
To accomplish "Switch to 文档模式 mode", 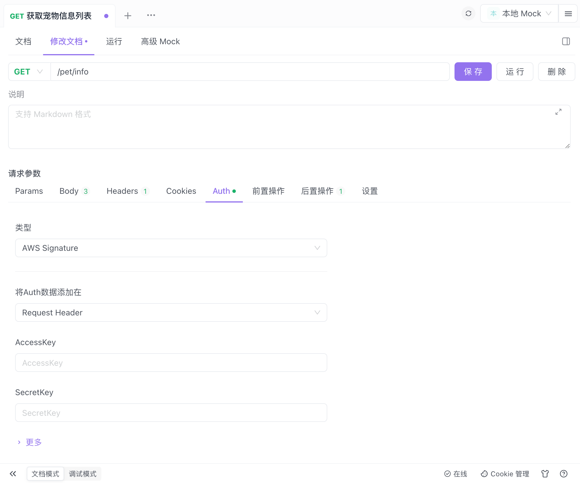I will [45, 474].
